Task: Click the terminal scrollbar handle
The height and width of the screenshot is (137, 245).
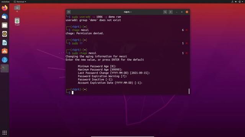Action: 189,91
